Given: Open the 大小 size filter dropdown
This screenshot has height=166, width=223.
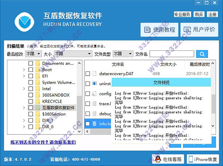Looking at the screenshot, I should 73,54.
